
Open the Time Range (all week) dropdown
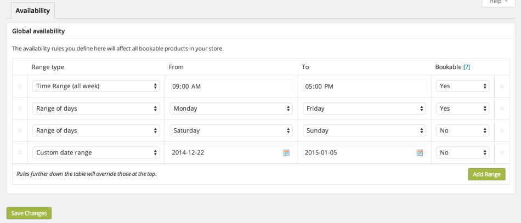(x=96, y=86)
